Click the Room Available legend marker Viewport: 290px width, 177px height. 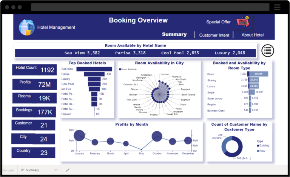coord(120,69)
